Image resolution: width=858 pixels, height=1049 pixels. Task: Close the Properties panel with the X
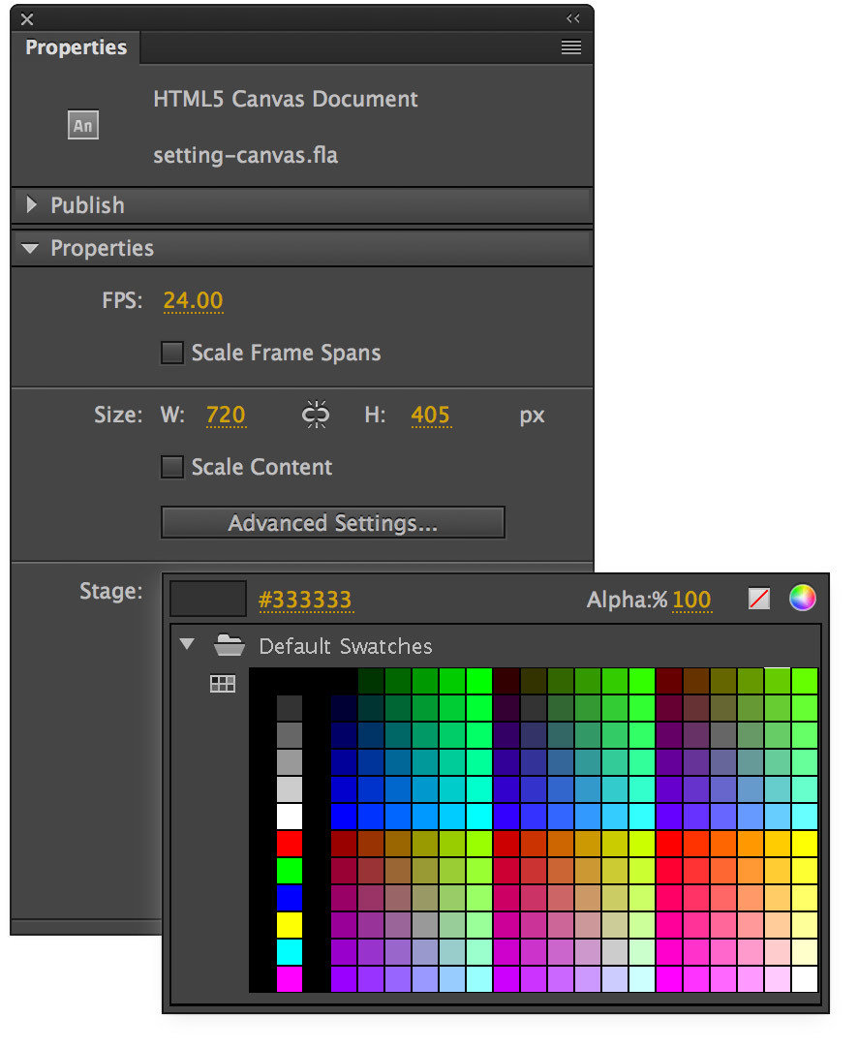tap(27, 18)
